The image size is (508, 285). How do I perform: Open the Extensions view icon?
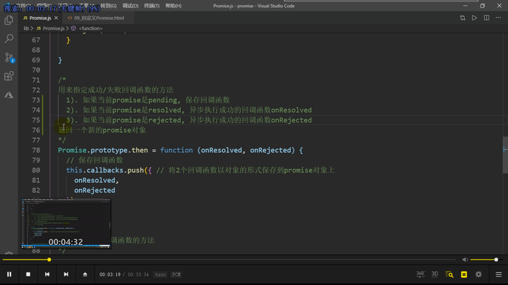(8, 76)
